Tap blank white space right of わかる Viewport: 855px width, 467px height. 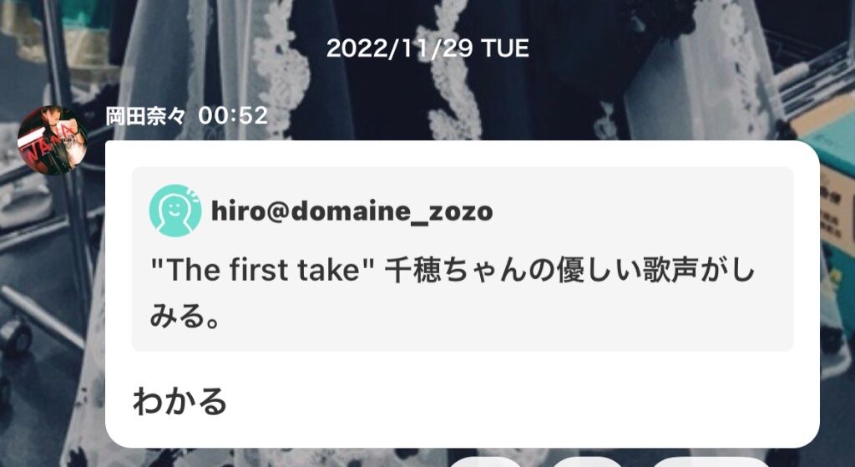(x=518, y=402)
